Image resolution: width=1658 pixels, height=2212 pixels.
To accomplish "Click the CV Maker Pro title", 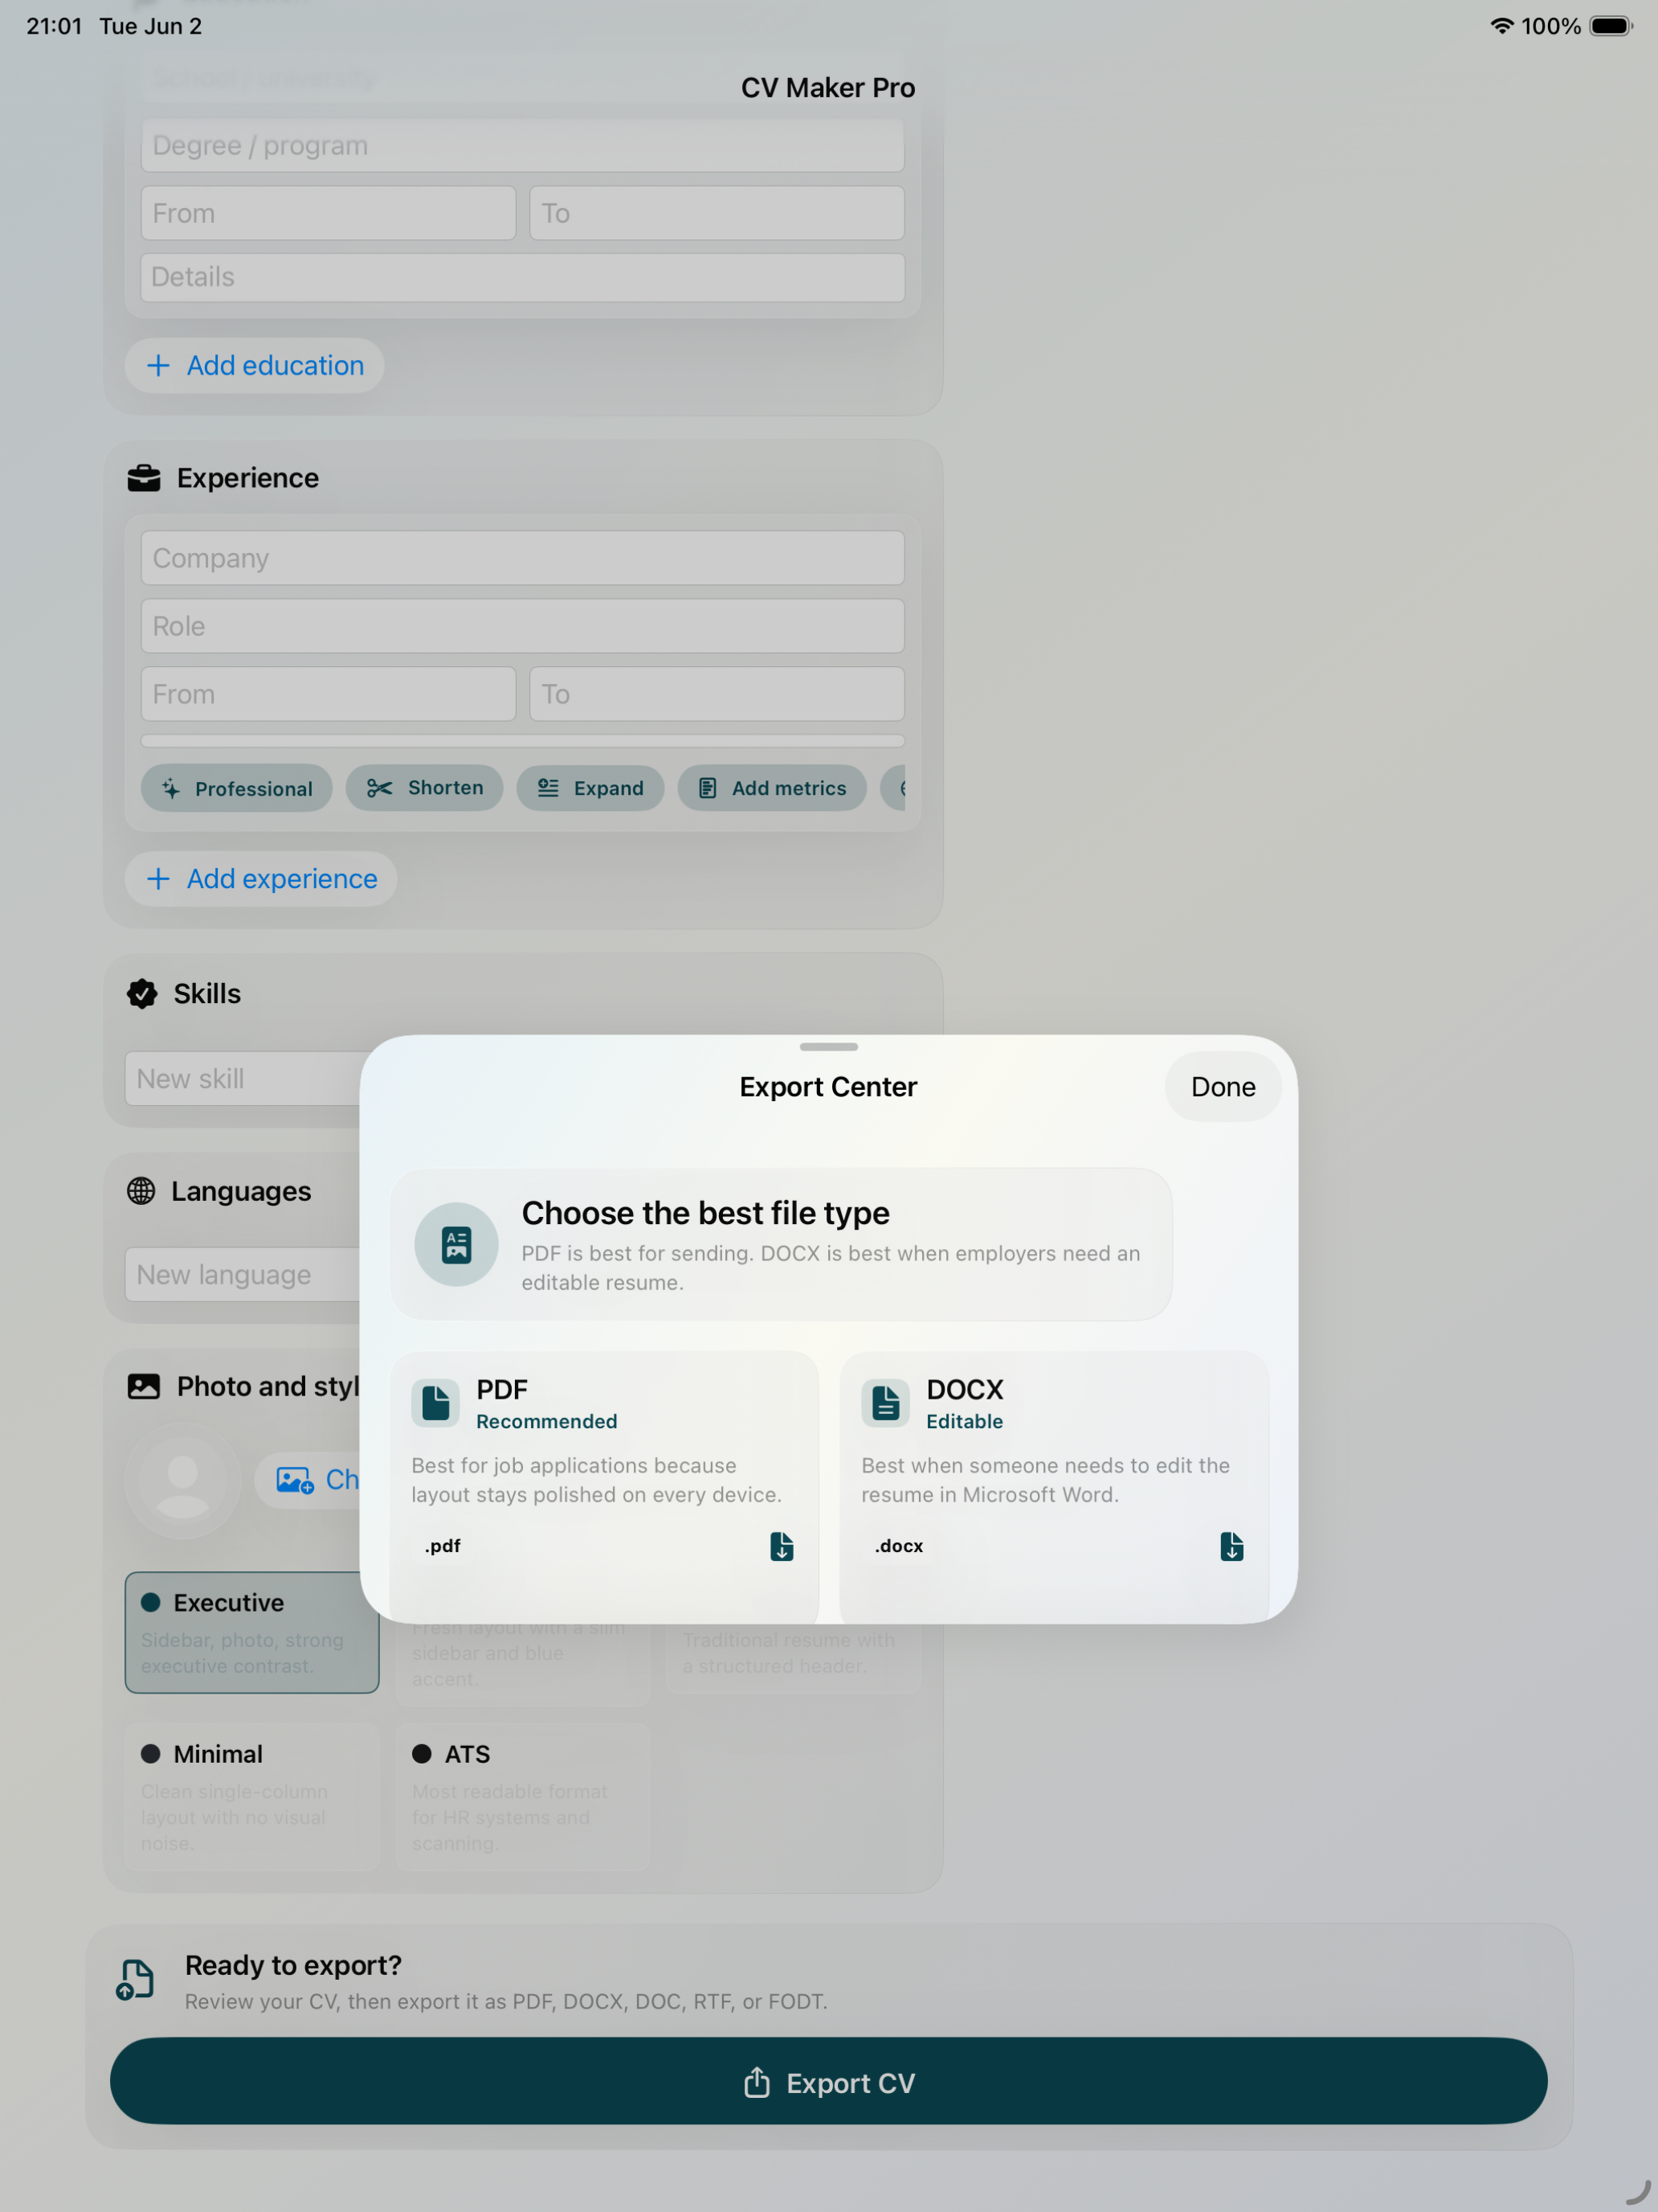I will coord(828,88).
